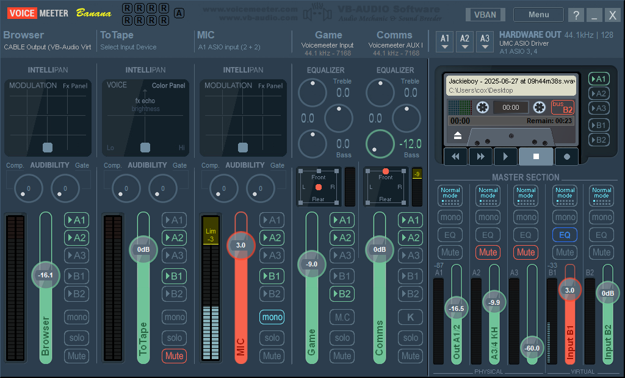Route recorder playback to B1

599,125
